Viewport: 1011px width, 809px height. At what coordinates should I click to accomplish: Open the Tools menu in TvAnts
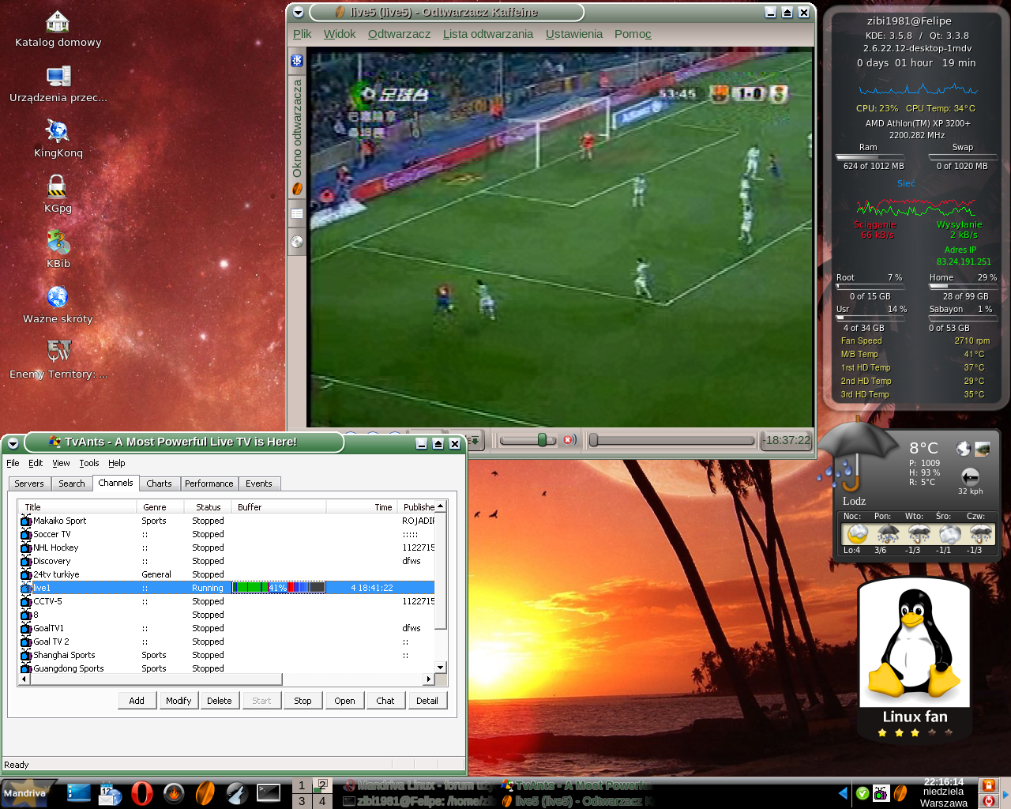pos(89,463)
